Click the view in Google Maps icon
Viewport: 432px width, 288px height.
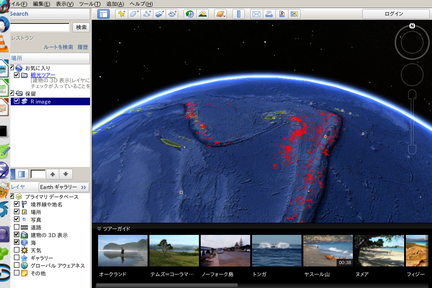point(282,14)
